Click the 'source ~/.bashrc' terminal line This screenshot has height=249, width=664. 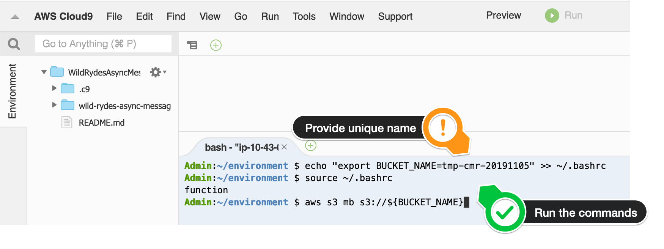[x=288, y=178]
